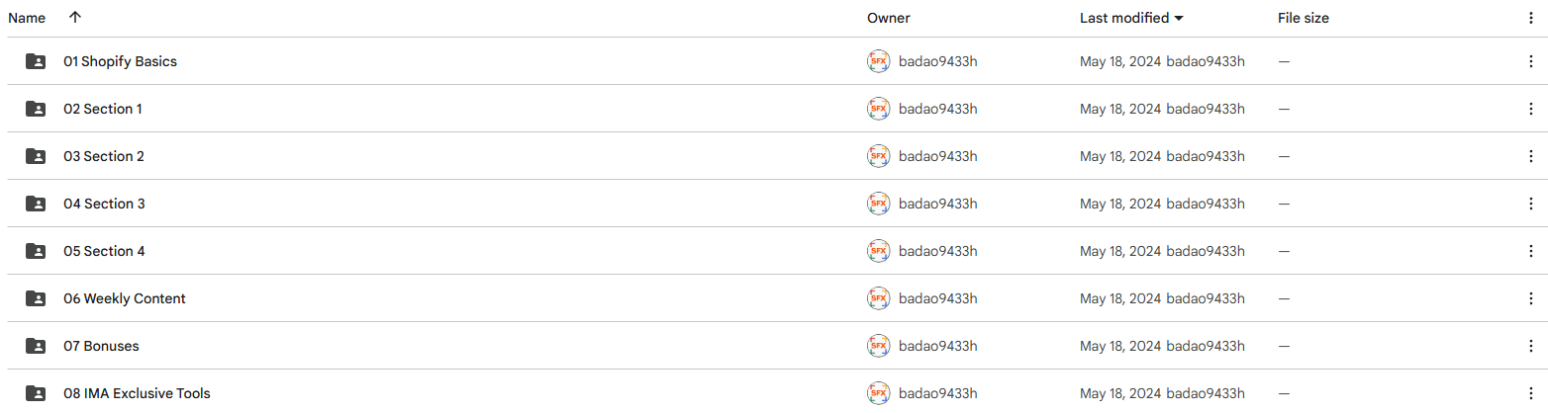The height and width of the screenshot is (413, 1548).
Task: Click the File size column header
Action: tap(1303, 18)
